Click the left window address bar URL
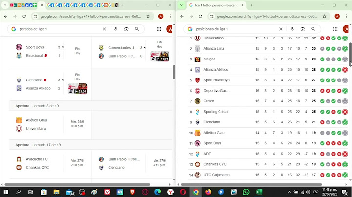 91,16
